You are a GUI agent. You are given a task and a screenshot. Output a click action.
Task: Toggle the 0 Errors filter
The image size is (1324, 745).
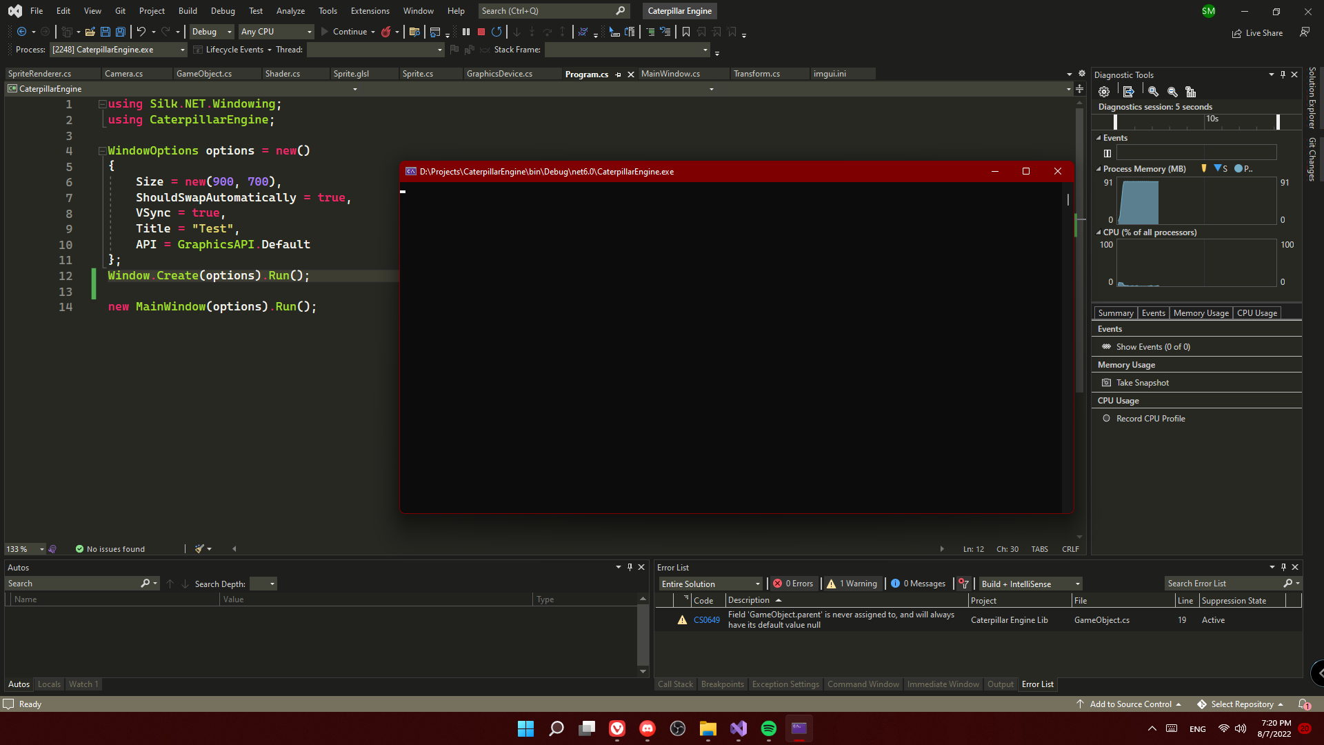794,584
